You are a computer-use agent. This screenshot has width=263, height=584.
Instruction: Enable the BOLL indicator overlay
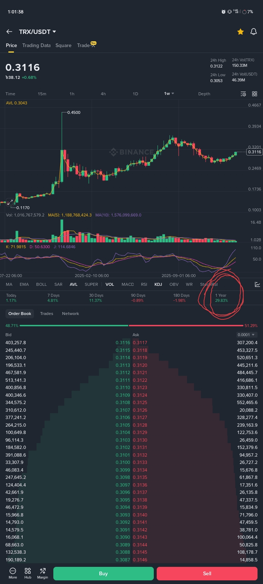(41, 284)
